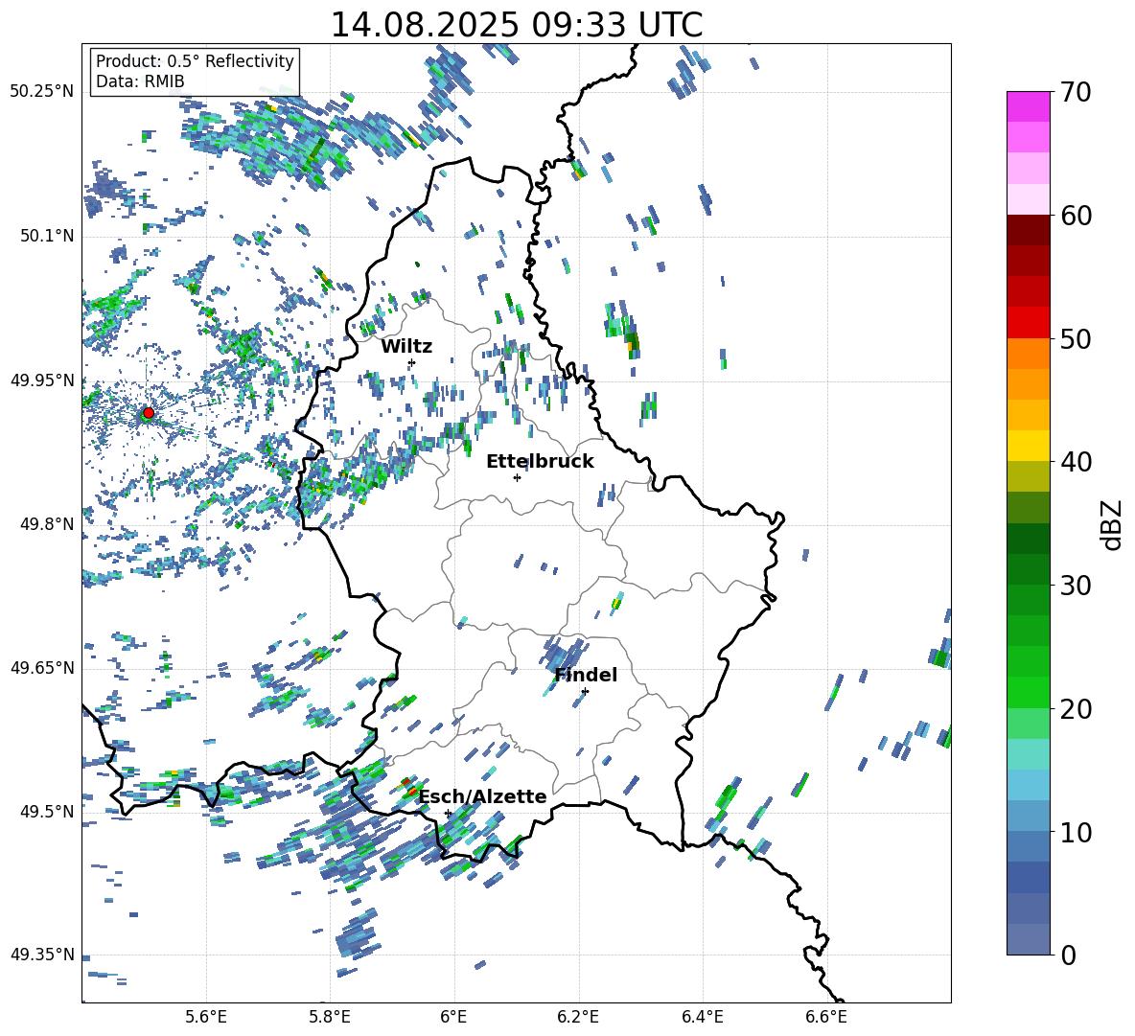
Task: Click the magenta swatch at colorbar top
Action: [x=1029, y=107]
